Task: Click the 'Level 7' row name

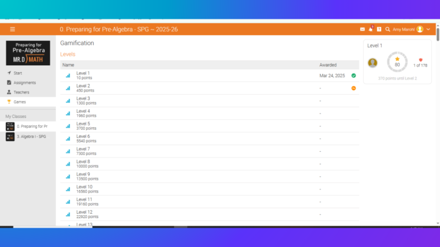Action: click(x=83, y=149)
